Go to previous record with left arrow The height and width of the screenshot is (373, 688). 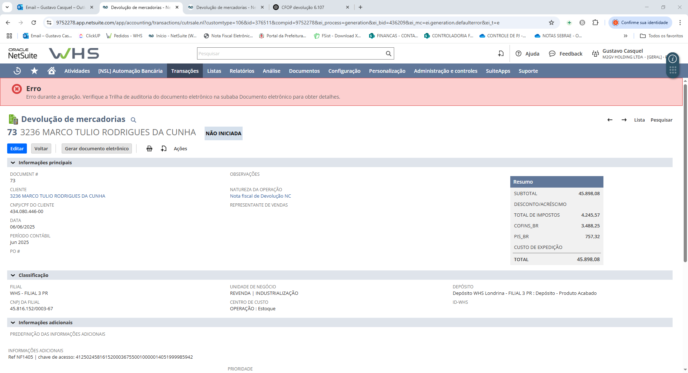pyautogui.click(x=610, y=120)
